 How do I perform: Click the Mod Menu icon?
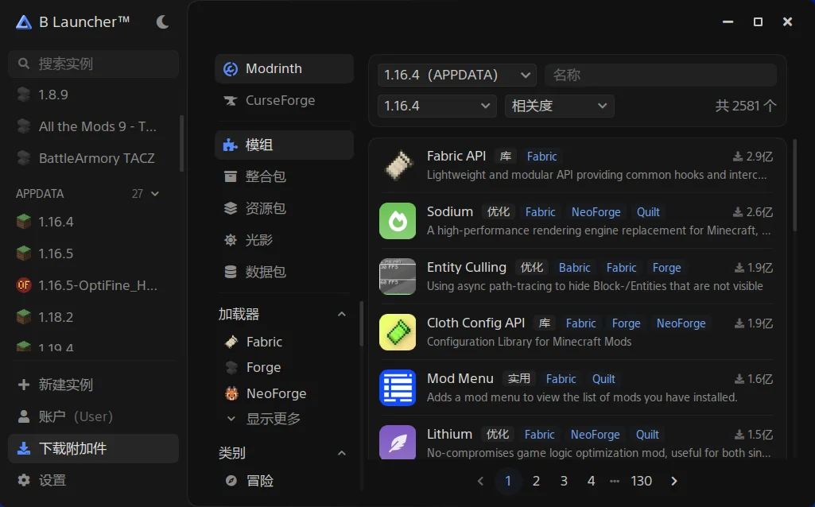click(398, 388)
